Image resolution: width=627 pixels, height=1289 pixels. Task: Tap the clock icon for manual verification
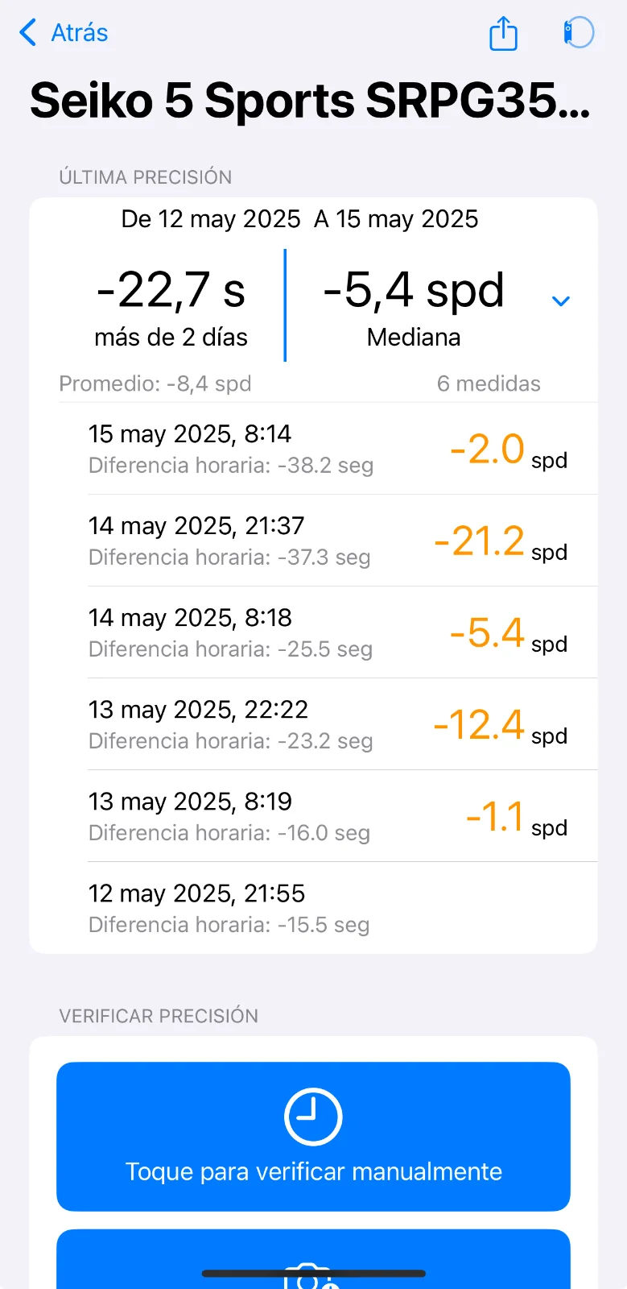pos(313,1117)
